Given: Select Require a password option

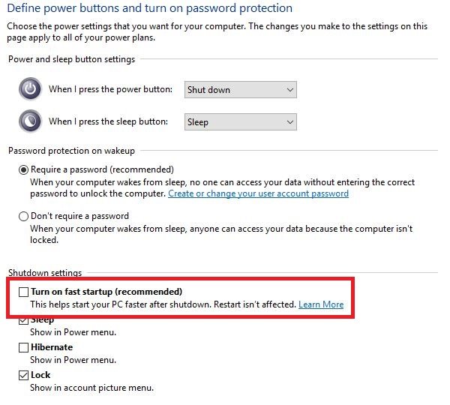Looking at the screenshot, I should 24,169.
